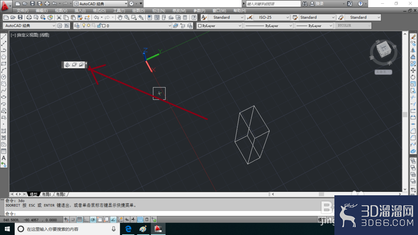This screenshot has width=418, height=235.
Task: Expand the undo history dropdown arrow
Action: pyautogui.click(x=102, y=18)
